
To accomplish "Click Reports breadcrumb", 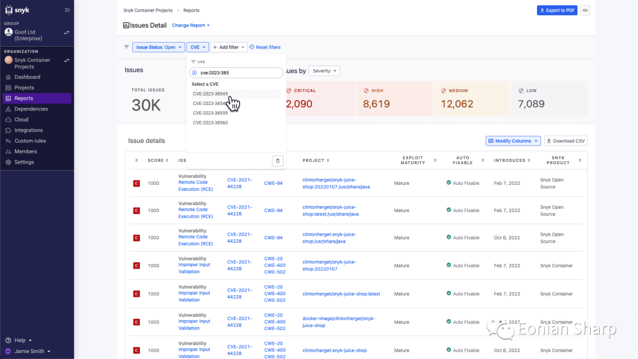I will [x=191, y=10].
